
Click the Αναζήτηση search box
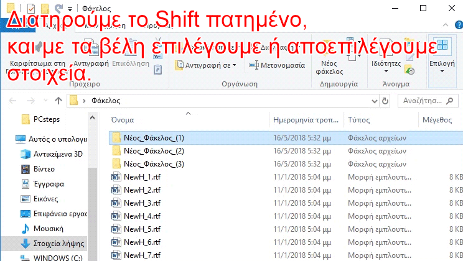click(x=428, y=101)
